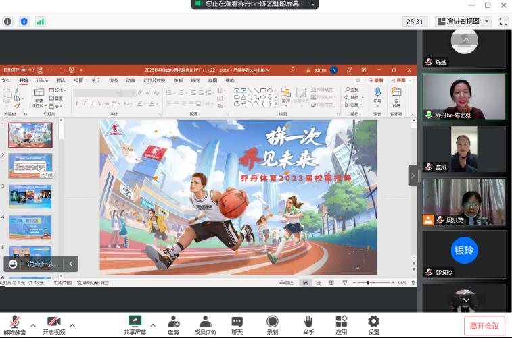Viewport: 512px width, 338px height.
Task: Start meeting recording (录制)
Action: pyautogui.click(x=272, y=325)
